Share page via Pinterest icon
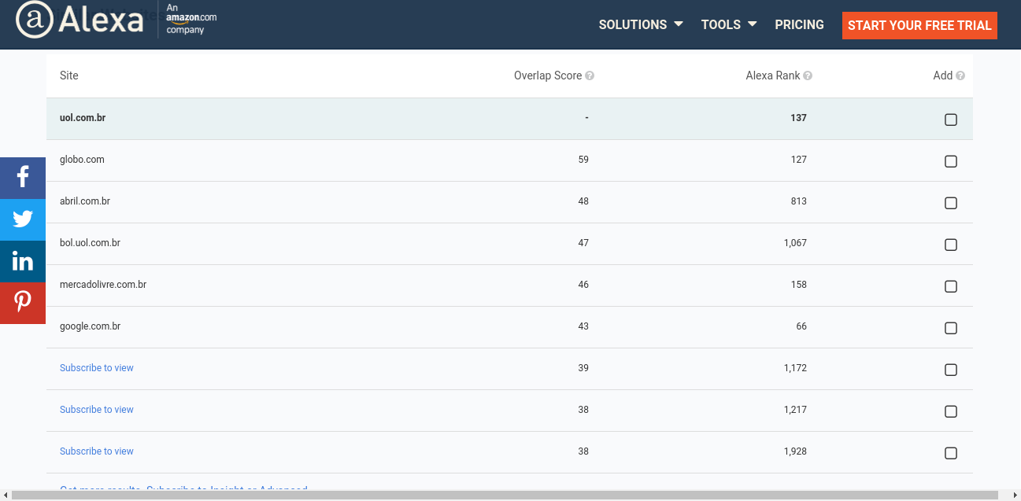This screenshot has height=501, width=1021. [x=23, y=303]
